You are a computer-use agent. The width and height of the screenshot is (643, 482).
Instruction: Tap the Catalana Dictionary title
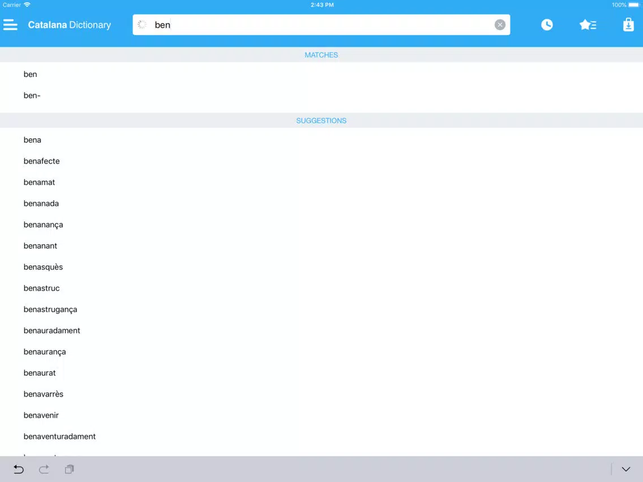click(x=69, y=25)
